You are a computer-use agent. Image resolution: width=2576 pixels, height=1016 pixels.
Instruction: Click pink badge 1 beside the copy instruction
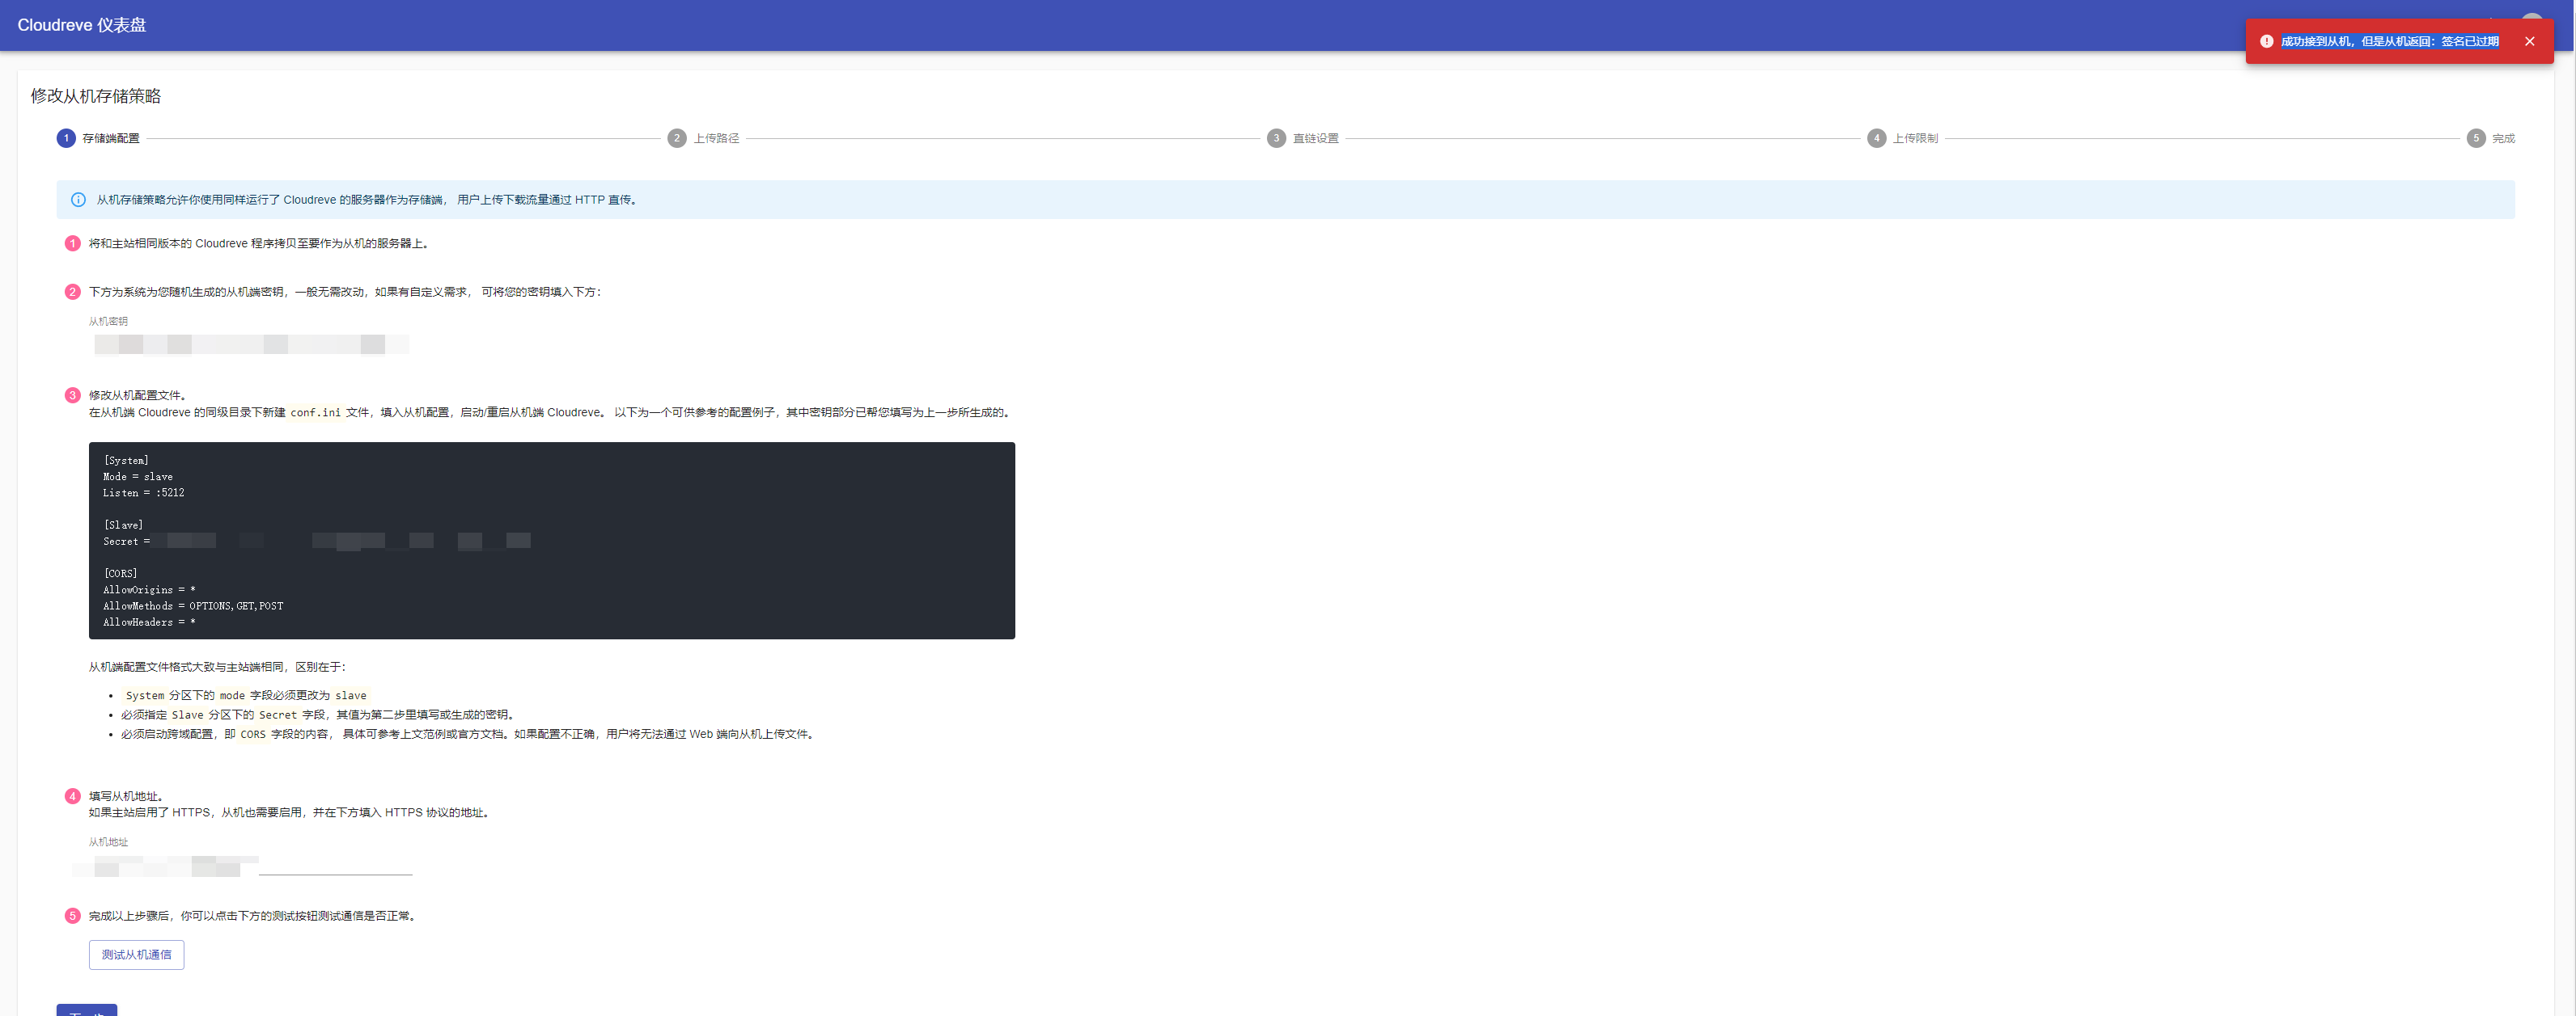(72, 242)
